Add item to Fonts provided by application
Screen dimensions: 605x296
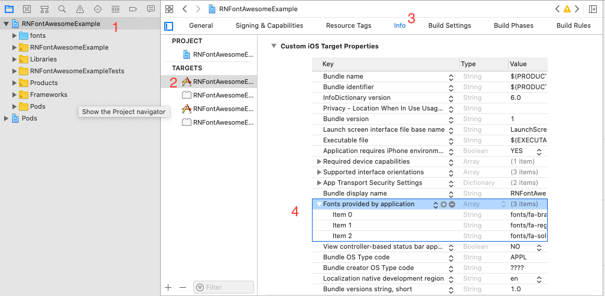pyautogui.click(x=444, y=204)
